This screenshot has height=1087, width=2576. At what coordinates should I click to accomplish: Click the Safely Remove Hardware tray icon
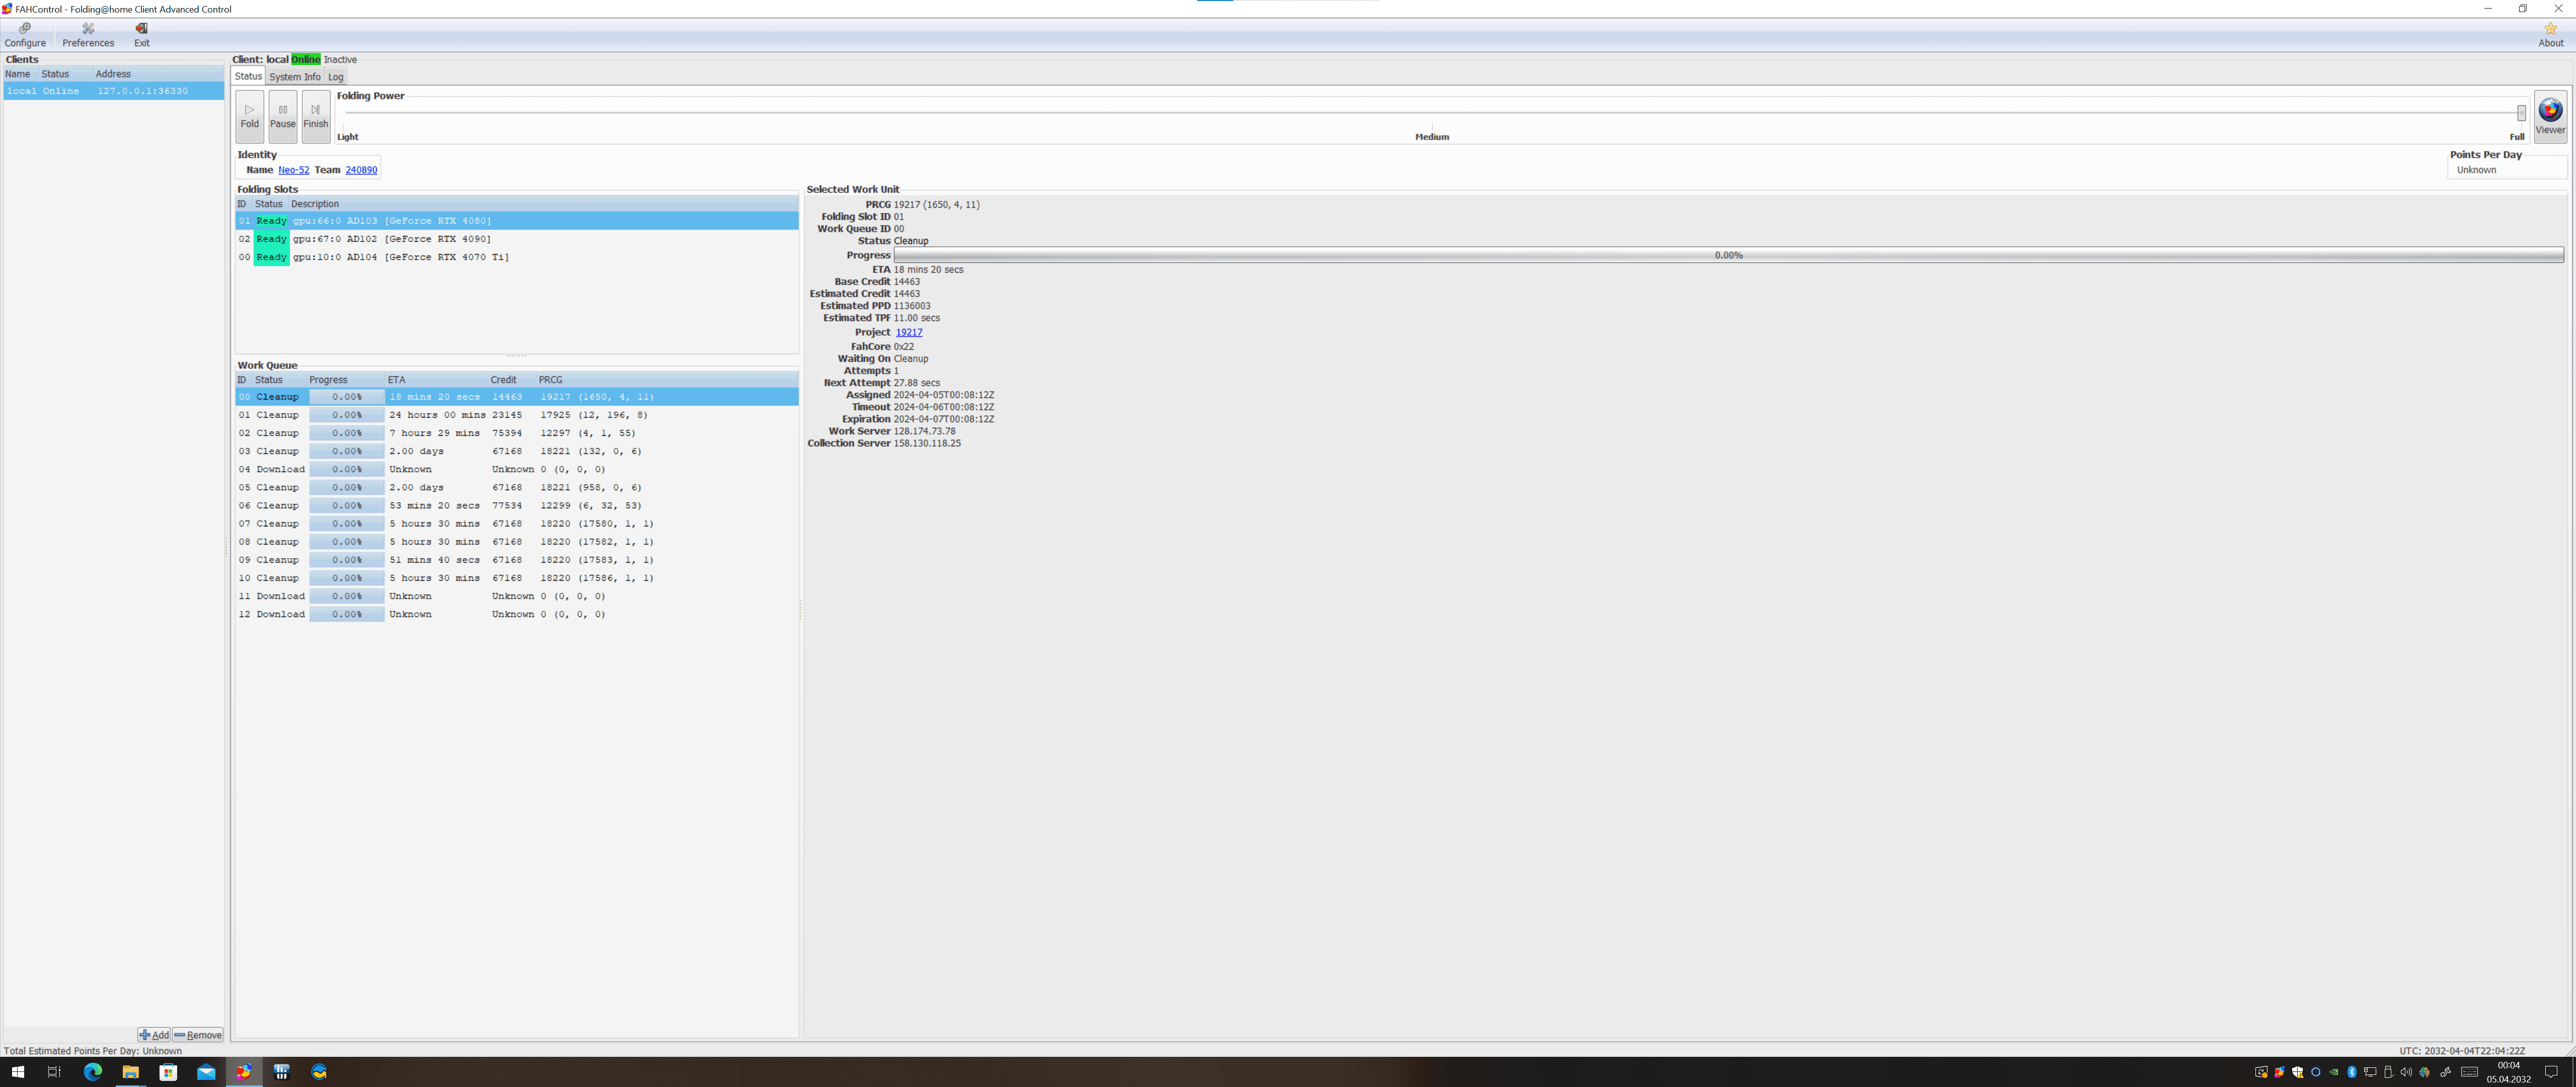tap(2389, 1072)
